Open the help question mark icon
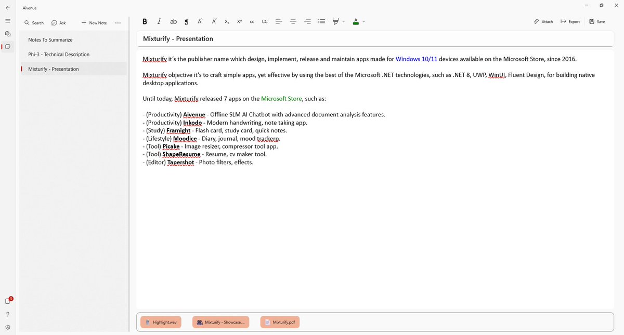This screenshot has height=335, width=624. pos(8,314)
